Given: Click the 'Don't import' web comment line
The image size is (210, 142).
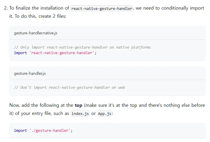Looking at the screenshot, I should tap(70, 88).
